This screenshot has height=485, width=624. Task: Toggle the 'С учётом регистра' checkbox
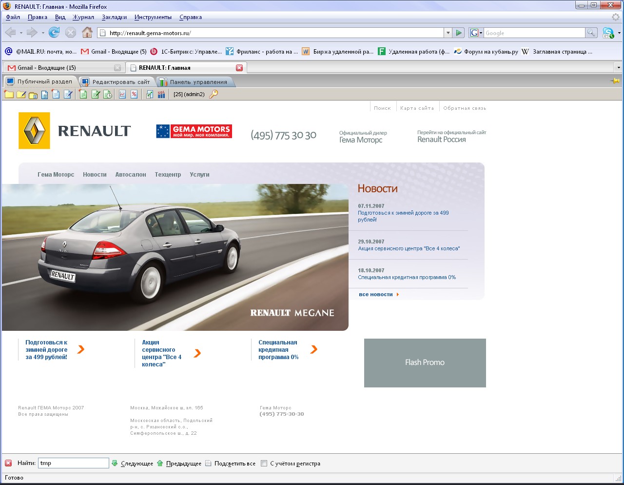[264, 464]
